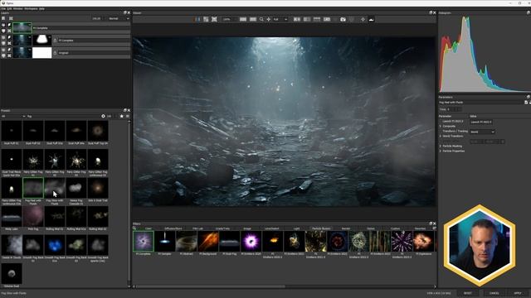Click the A/B comparison icon left of the camera
The image size is (531, 298).
coord(327,19)
